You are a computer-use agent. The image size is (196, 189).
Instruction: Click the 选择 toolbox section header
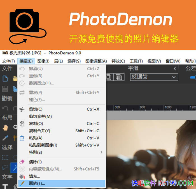7,147
